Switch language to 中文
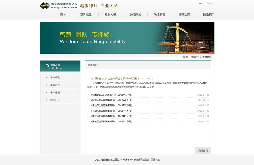Image resolution: width=254 pixels, height=165 pixels. [x=201, y=3]
